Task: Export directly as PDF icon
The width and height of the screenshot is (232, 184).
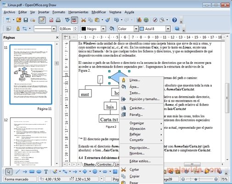Action: click(51, 20)
